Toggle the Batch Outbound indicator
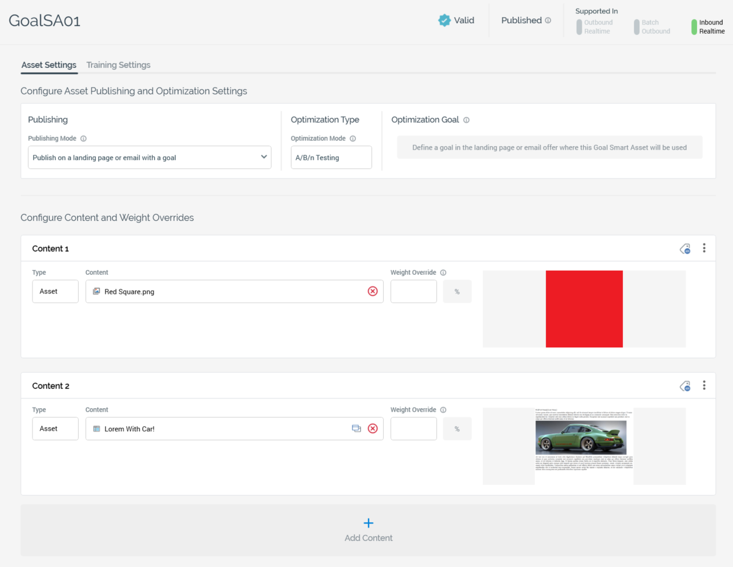This screenshot has width=733, height=567. (x=637, y=27)
